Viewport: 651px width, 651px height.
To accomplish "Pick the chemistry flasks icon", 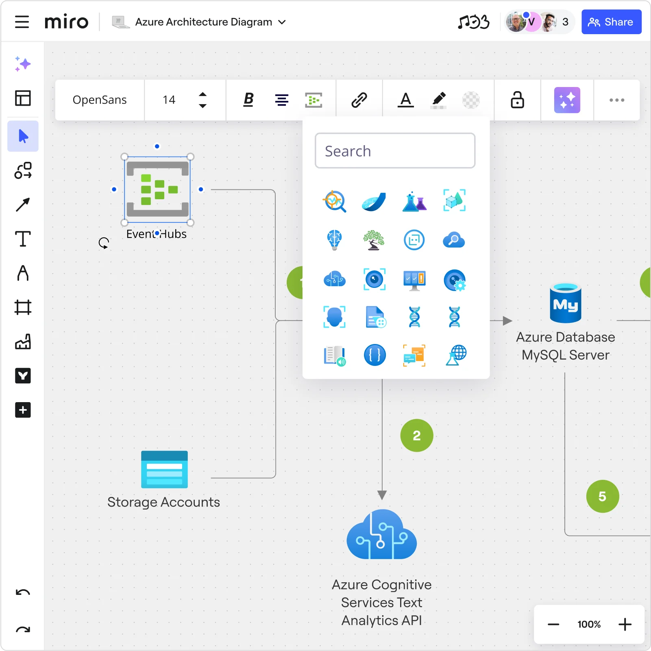I will 414,201.
